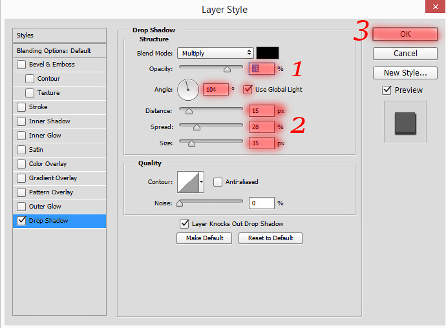Enable the Stroke effect checkbox
The height and width of the screenshot is (328, 446).
[21, 107]
